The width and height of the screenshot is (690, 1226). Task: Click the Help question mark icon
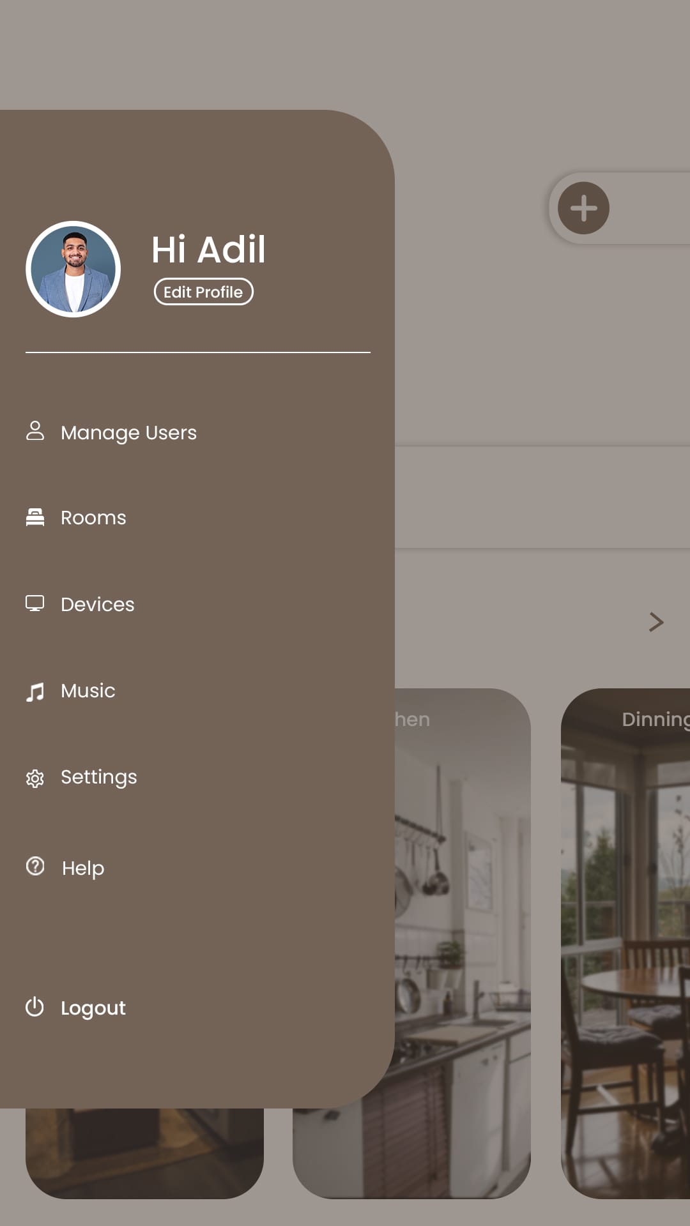tap(35, 867)
